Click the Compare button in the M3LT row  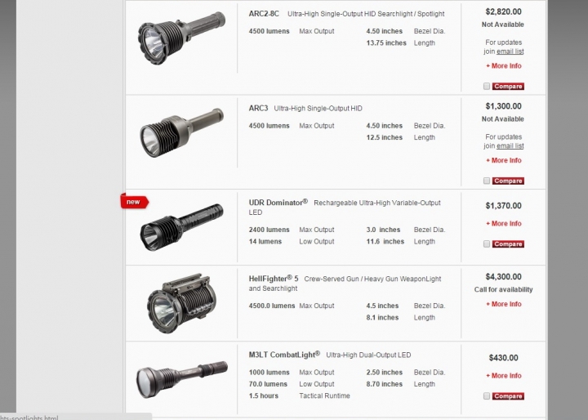508,396
